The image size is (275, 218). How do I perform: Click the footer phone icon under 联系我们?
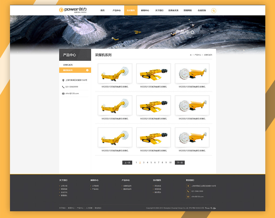point(188,191)
